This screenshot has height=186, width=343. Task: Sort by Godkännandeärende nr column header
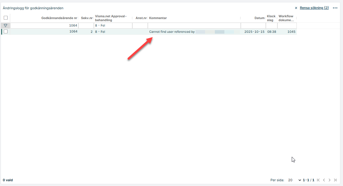tap(59, 18)
